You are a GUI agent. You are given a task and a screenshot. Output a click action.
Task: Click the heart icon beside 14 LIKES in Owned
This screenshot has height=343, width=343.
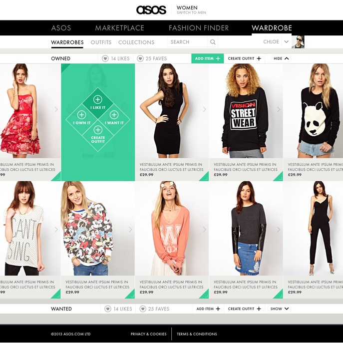click(105, 58)
